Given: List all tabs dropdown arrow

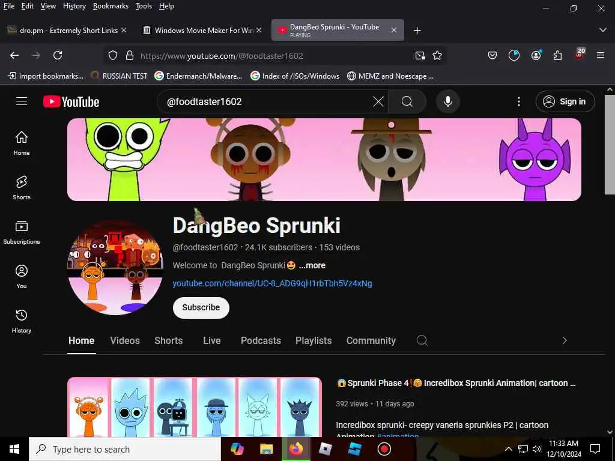Looking at the screenshot, I should [603, 30].
